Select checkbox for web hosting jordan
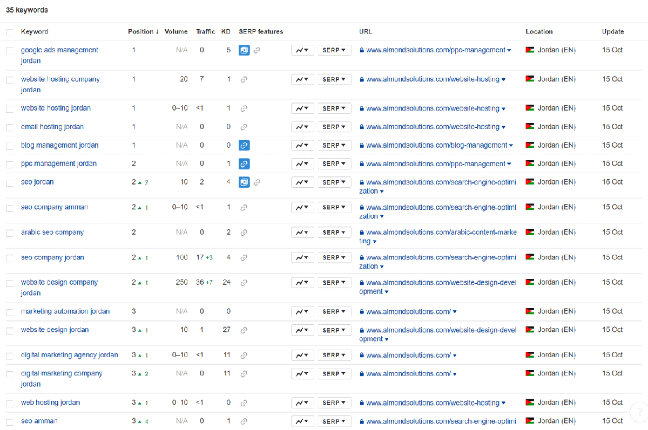The width and height of the screenshot is (648, 430). point(10,403)
